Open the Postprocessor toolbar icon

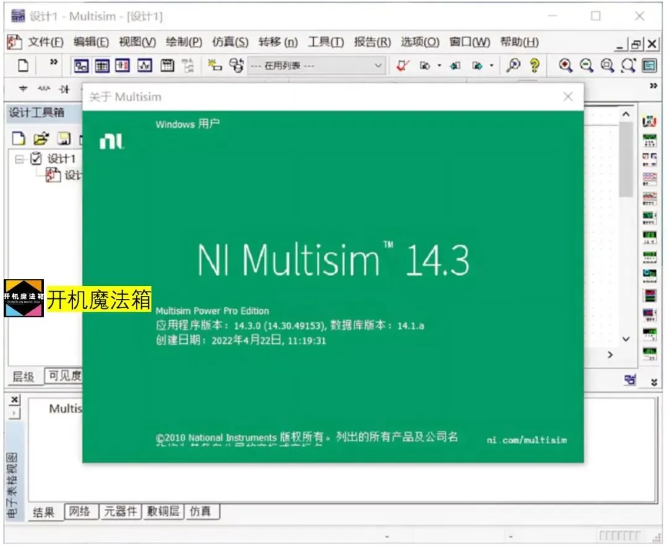[x=167, y=65]
